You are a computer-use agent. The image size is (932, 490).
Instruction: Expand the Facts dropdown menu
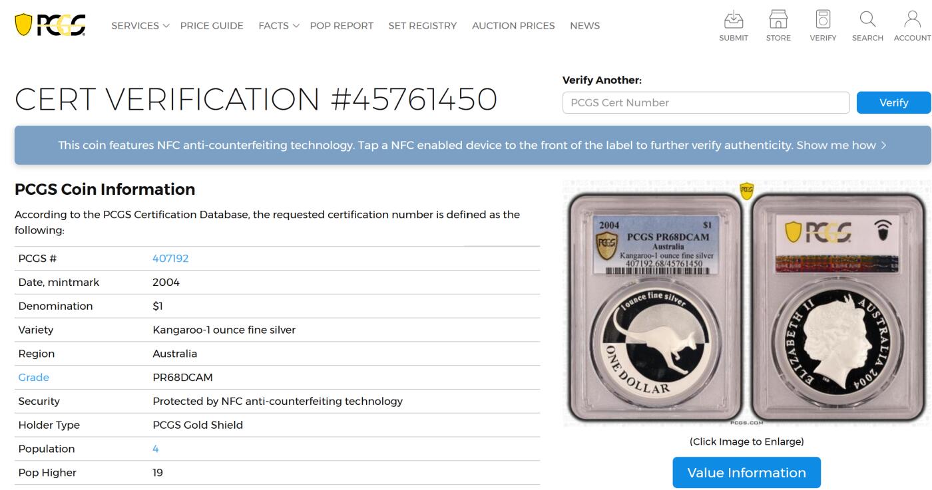(279, 26)
